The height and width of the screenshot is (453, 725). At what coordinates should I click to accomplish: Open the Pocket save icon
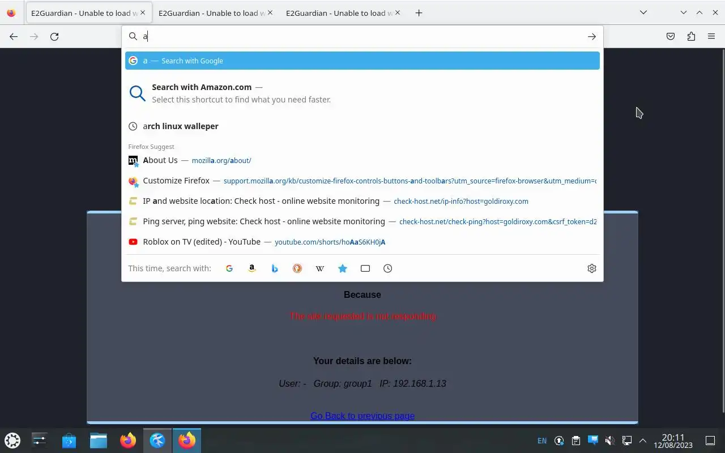tap(671, 36)
